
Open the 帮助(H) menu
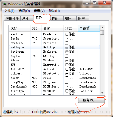[x=54, y=11]
